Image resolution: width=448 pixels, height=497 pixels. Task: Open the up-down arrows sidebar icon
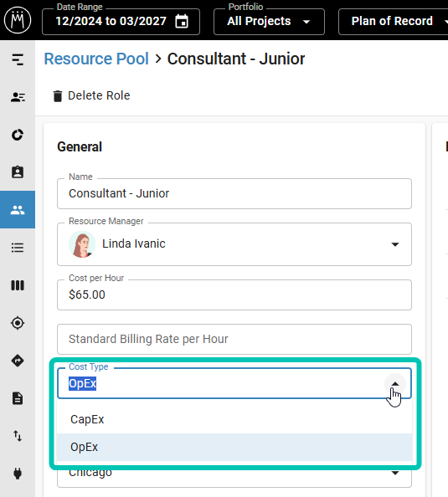coord(18,436)
